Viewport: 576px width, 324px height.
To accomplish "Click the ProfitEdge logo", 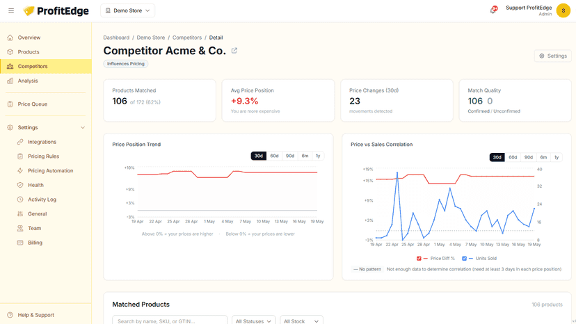I will coord(56,11).
